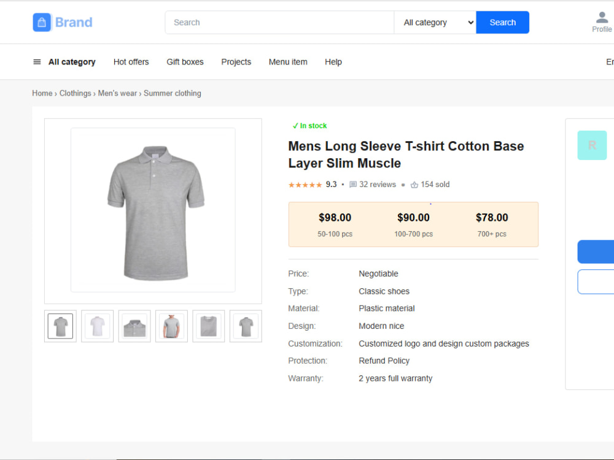Click the basket icon next to 154 sold

point(414,185)
